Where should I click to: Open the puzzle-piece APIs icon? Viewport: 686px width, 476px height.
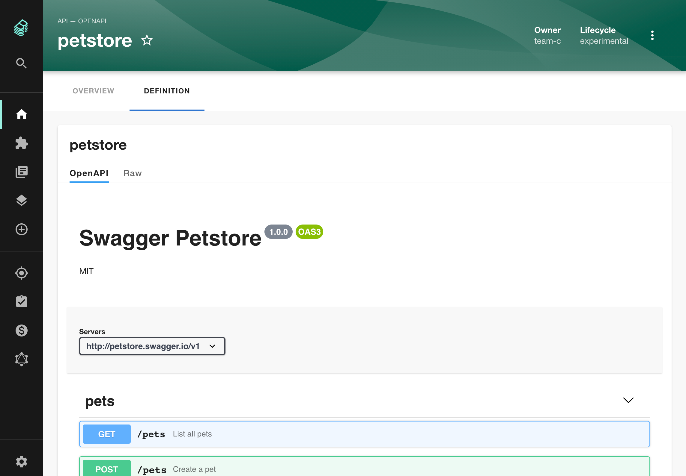[22, 143]
